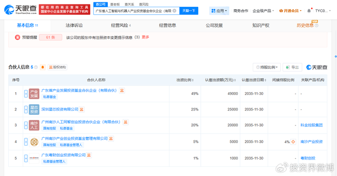The width and height of the screenshot is (337, 176).
Task: Open the 企业级产品 dropdown
Action: pyautogui.click(x=263, y=11)
